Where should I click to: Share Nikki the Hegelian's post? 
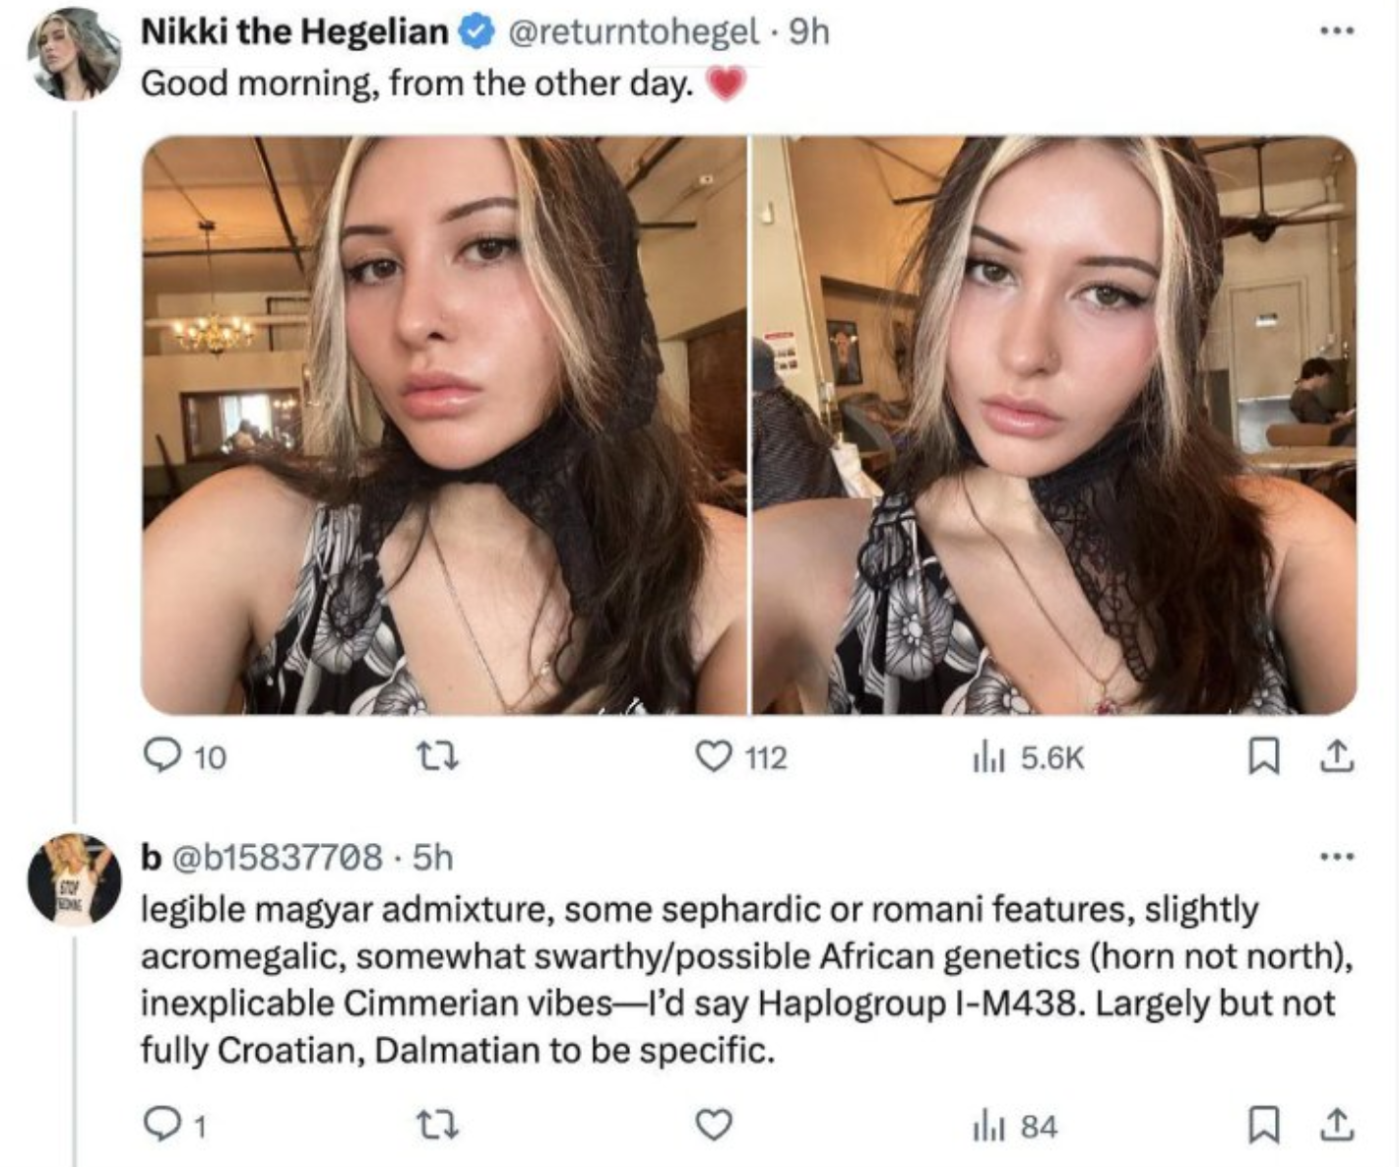(1334, 756)
